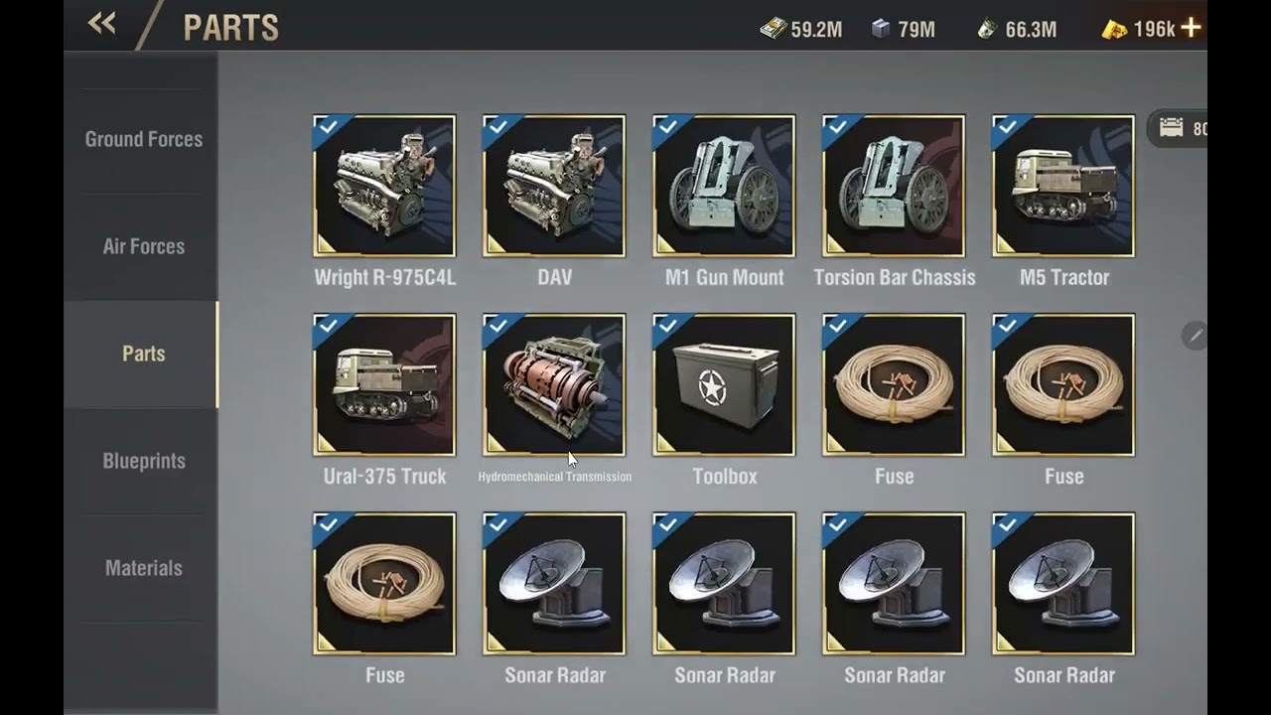The height and width of the screenshot is (715, 1271).
Task: Open the Ground Forces tab
Action: (x=143, y=139)
